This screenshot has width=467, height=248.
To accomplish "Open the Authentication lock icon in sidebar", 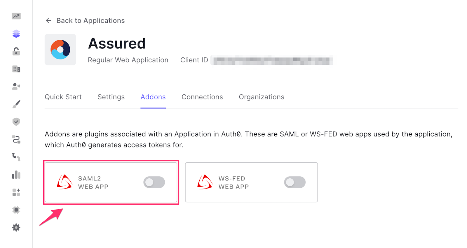I will 16,51.
